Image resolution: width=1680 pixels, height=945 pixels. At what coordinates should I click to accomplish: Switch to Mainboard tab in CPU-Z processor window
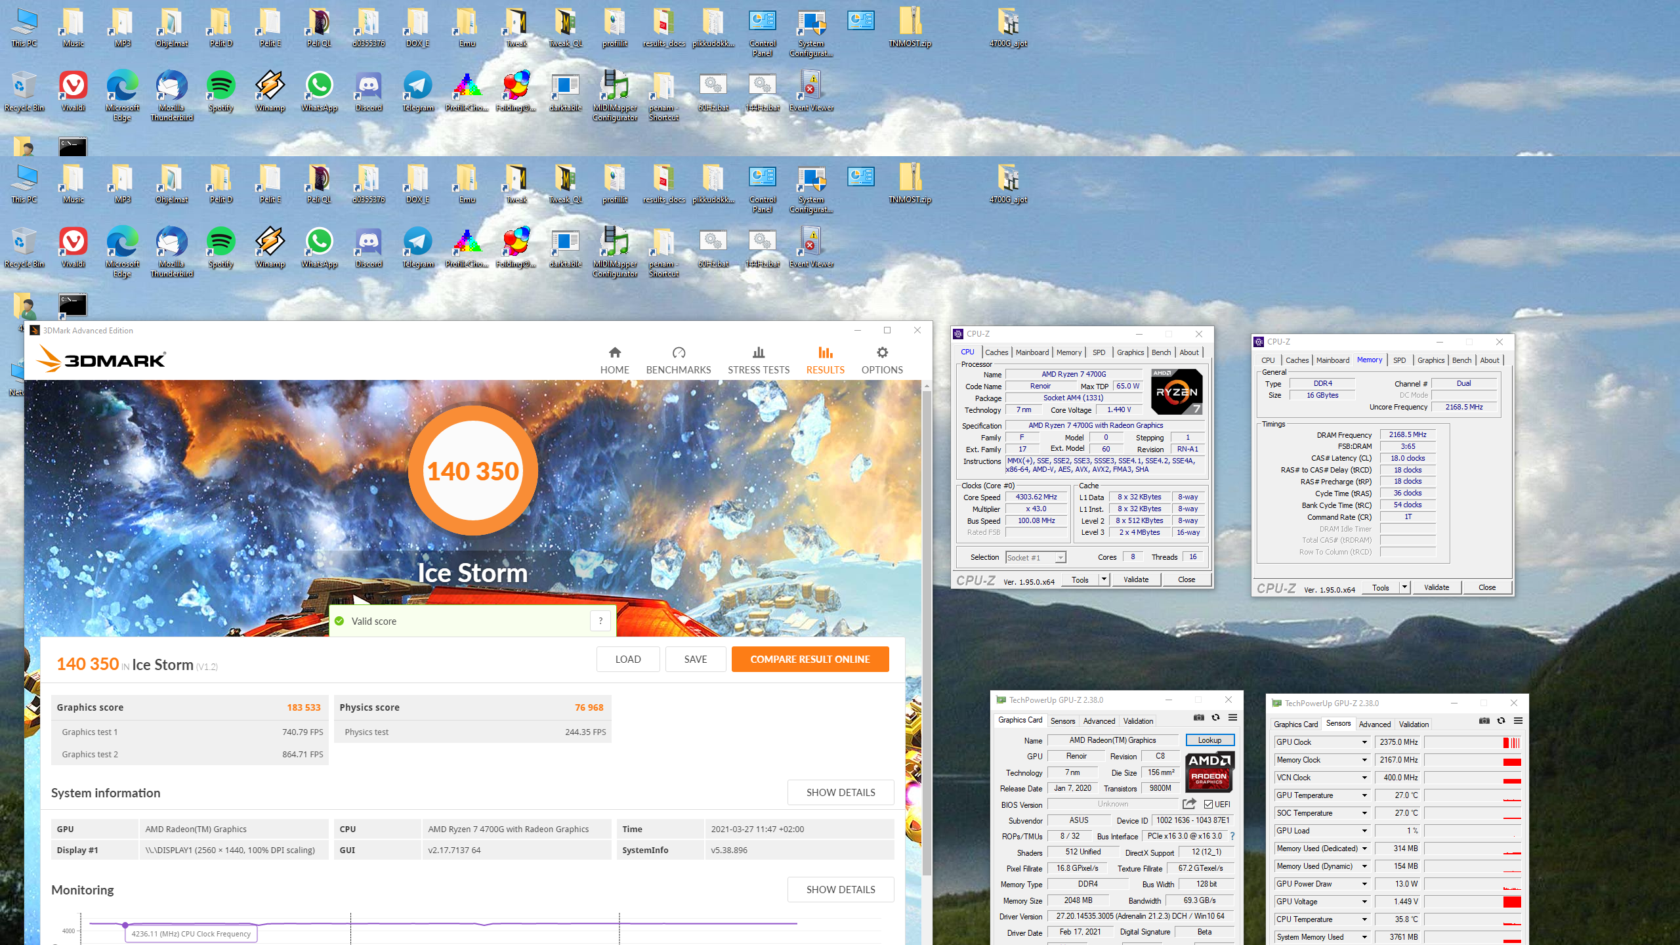point(1032,352)
